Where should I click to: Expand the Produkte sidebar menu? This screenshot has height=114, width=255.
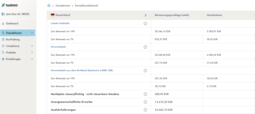(x=18, y=53)
